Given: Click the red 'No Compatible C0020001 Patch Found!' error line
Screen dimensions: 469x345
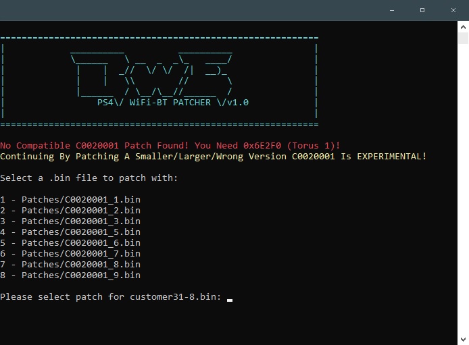Looking at the screenshot, I should click(170, 145).
